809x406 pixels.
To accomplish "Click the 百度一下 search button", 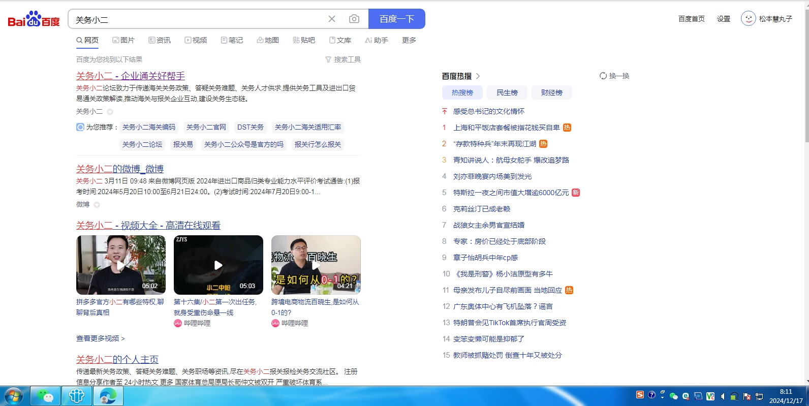I will click(397, 19).
